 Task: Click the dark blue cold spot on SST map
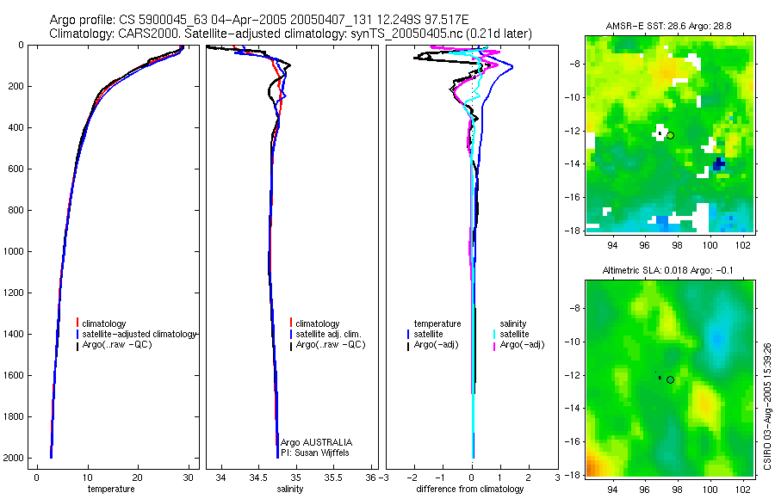[719, 163]
